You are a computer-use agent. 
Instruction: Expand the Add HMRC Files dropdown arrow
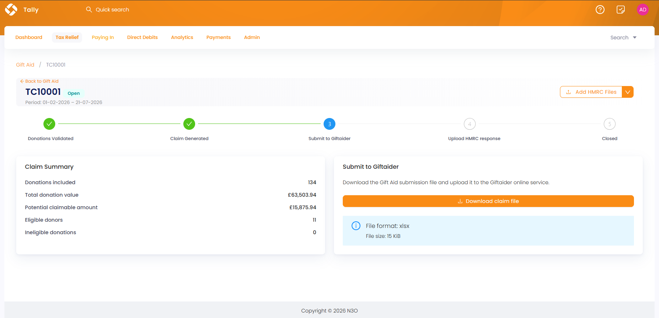click(x=628, y=92)
